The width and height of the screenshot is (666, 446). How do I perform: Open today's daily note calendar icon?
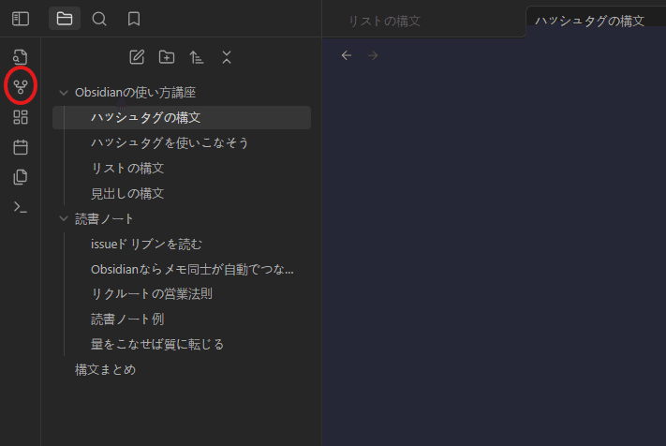21,147
